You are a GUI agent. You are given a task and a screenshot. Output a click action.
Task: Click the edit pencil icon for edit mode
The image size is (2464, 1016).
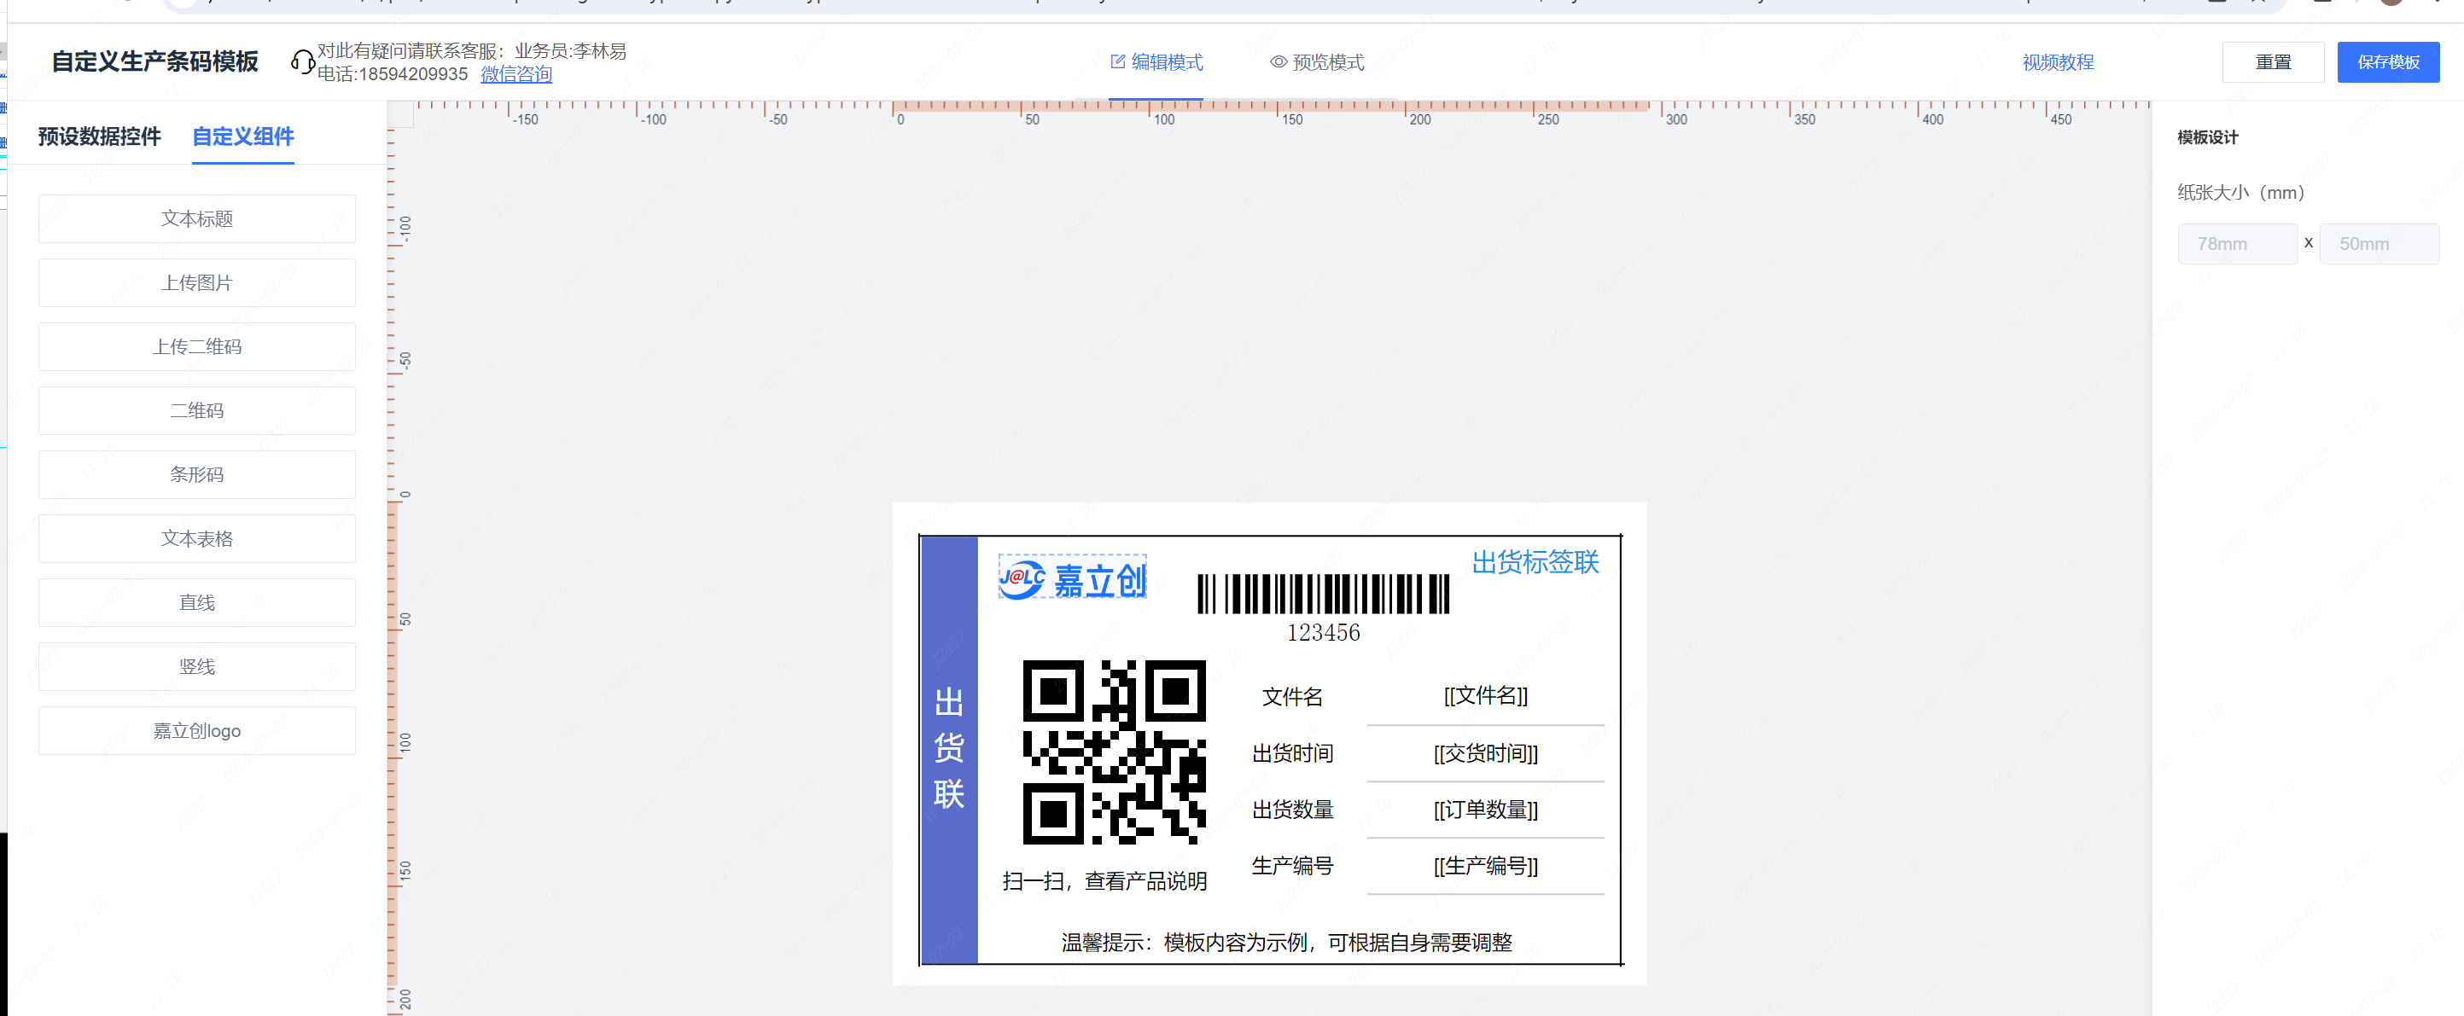(x=1117, y=62)
